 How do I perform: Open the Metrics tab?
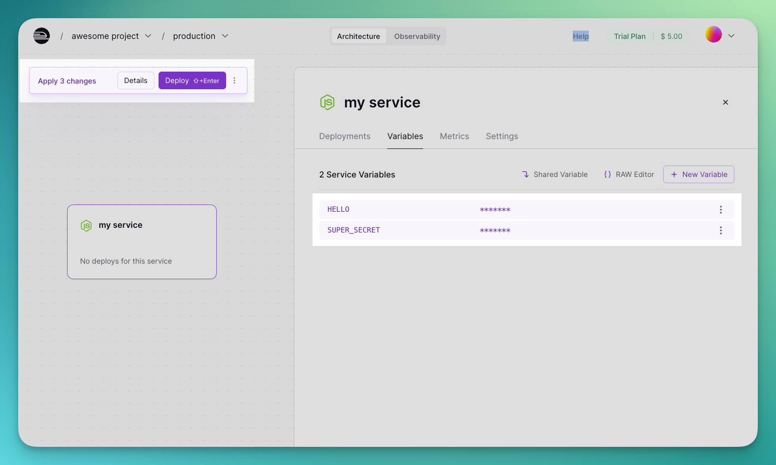tap(454, 136)
